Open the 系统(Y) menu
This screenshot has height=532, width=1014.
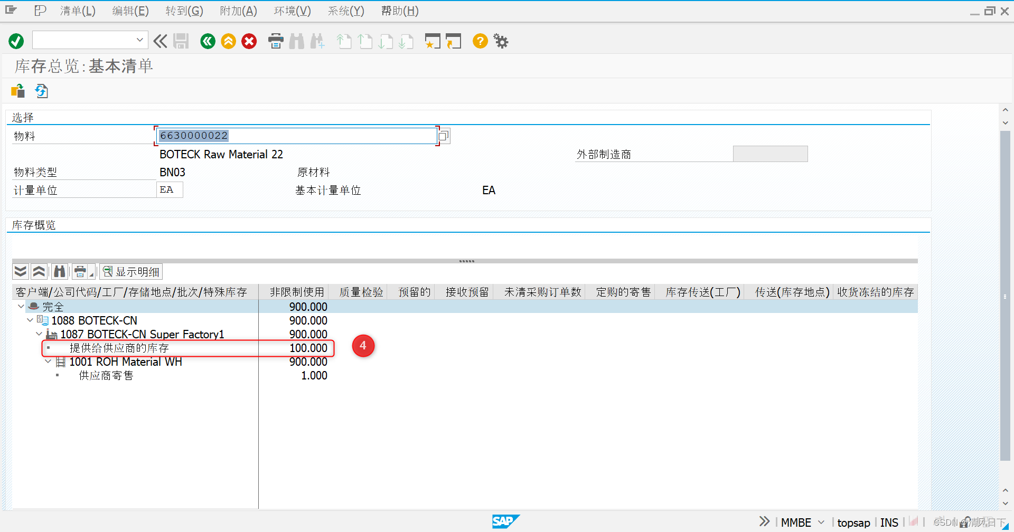346,11
